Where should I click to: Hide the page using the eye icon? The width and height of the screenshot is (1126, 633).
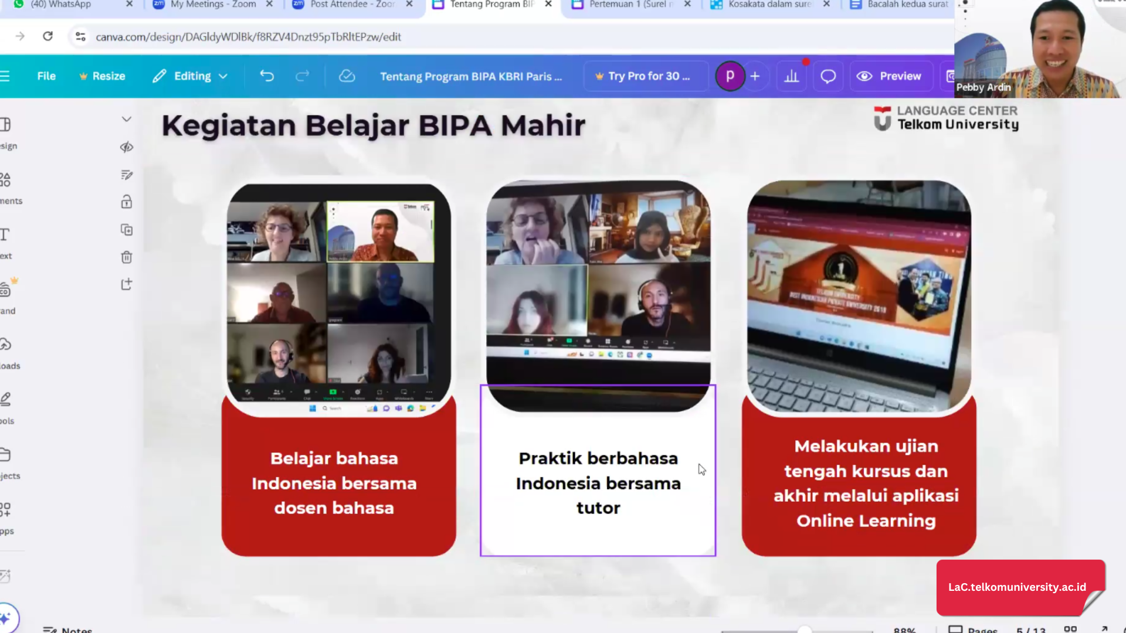click(127, 147)
